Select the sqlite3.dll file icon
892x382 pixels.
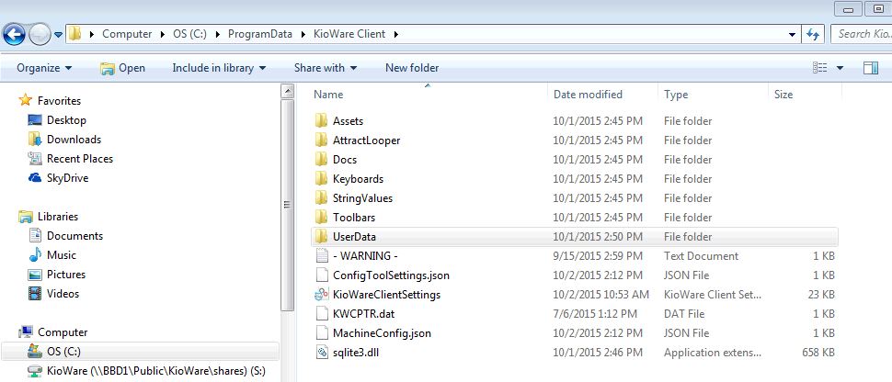coord(322,353)
